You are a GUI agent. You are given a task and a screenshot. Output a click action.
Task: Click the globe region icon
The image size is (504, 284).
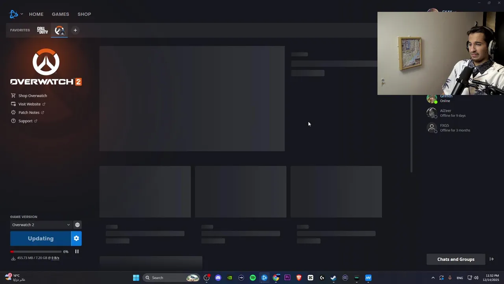78,225
